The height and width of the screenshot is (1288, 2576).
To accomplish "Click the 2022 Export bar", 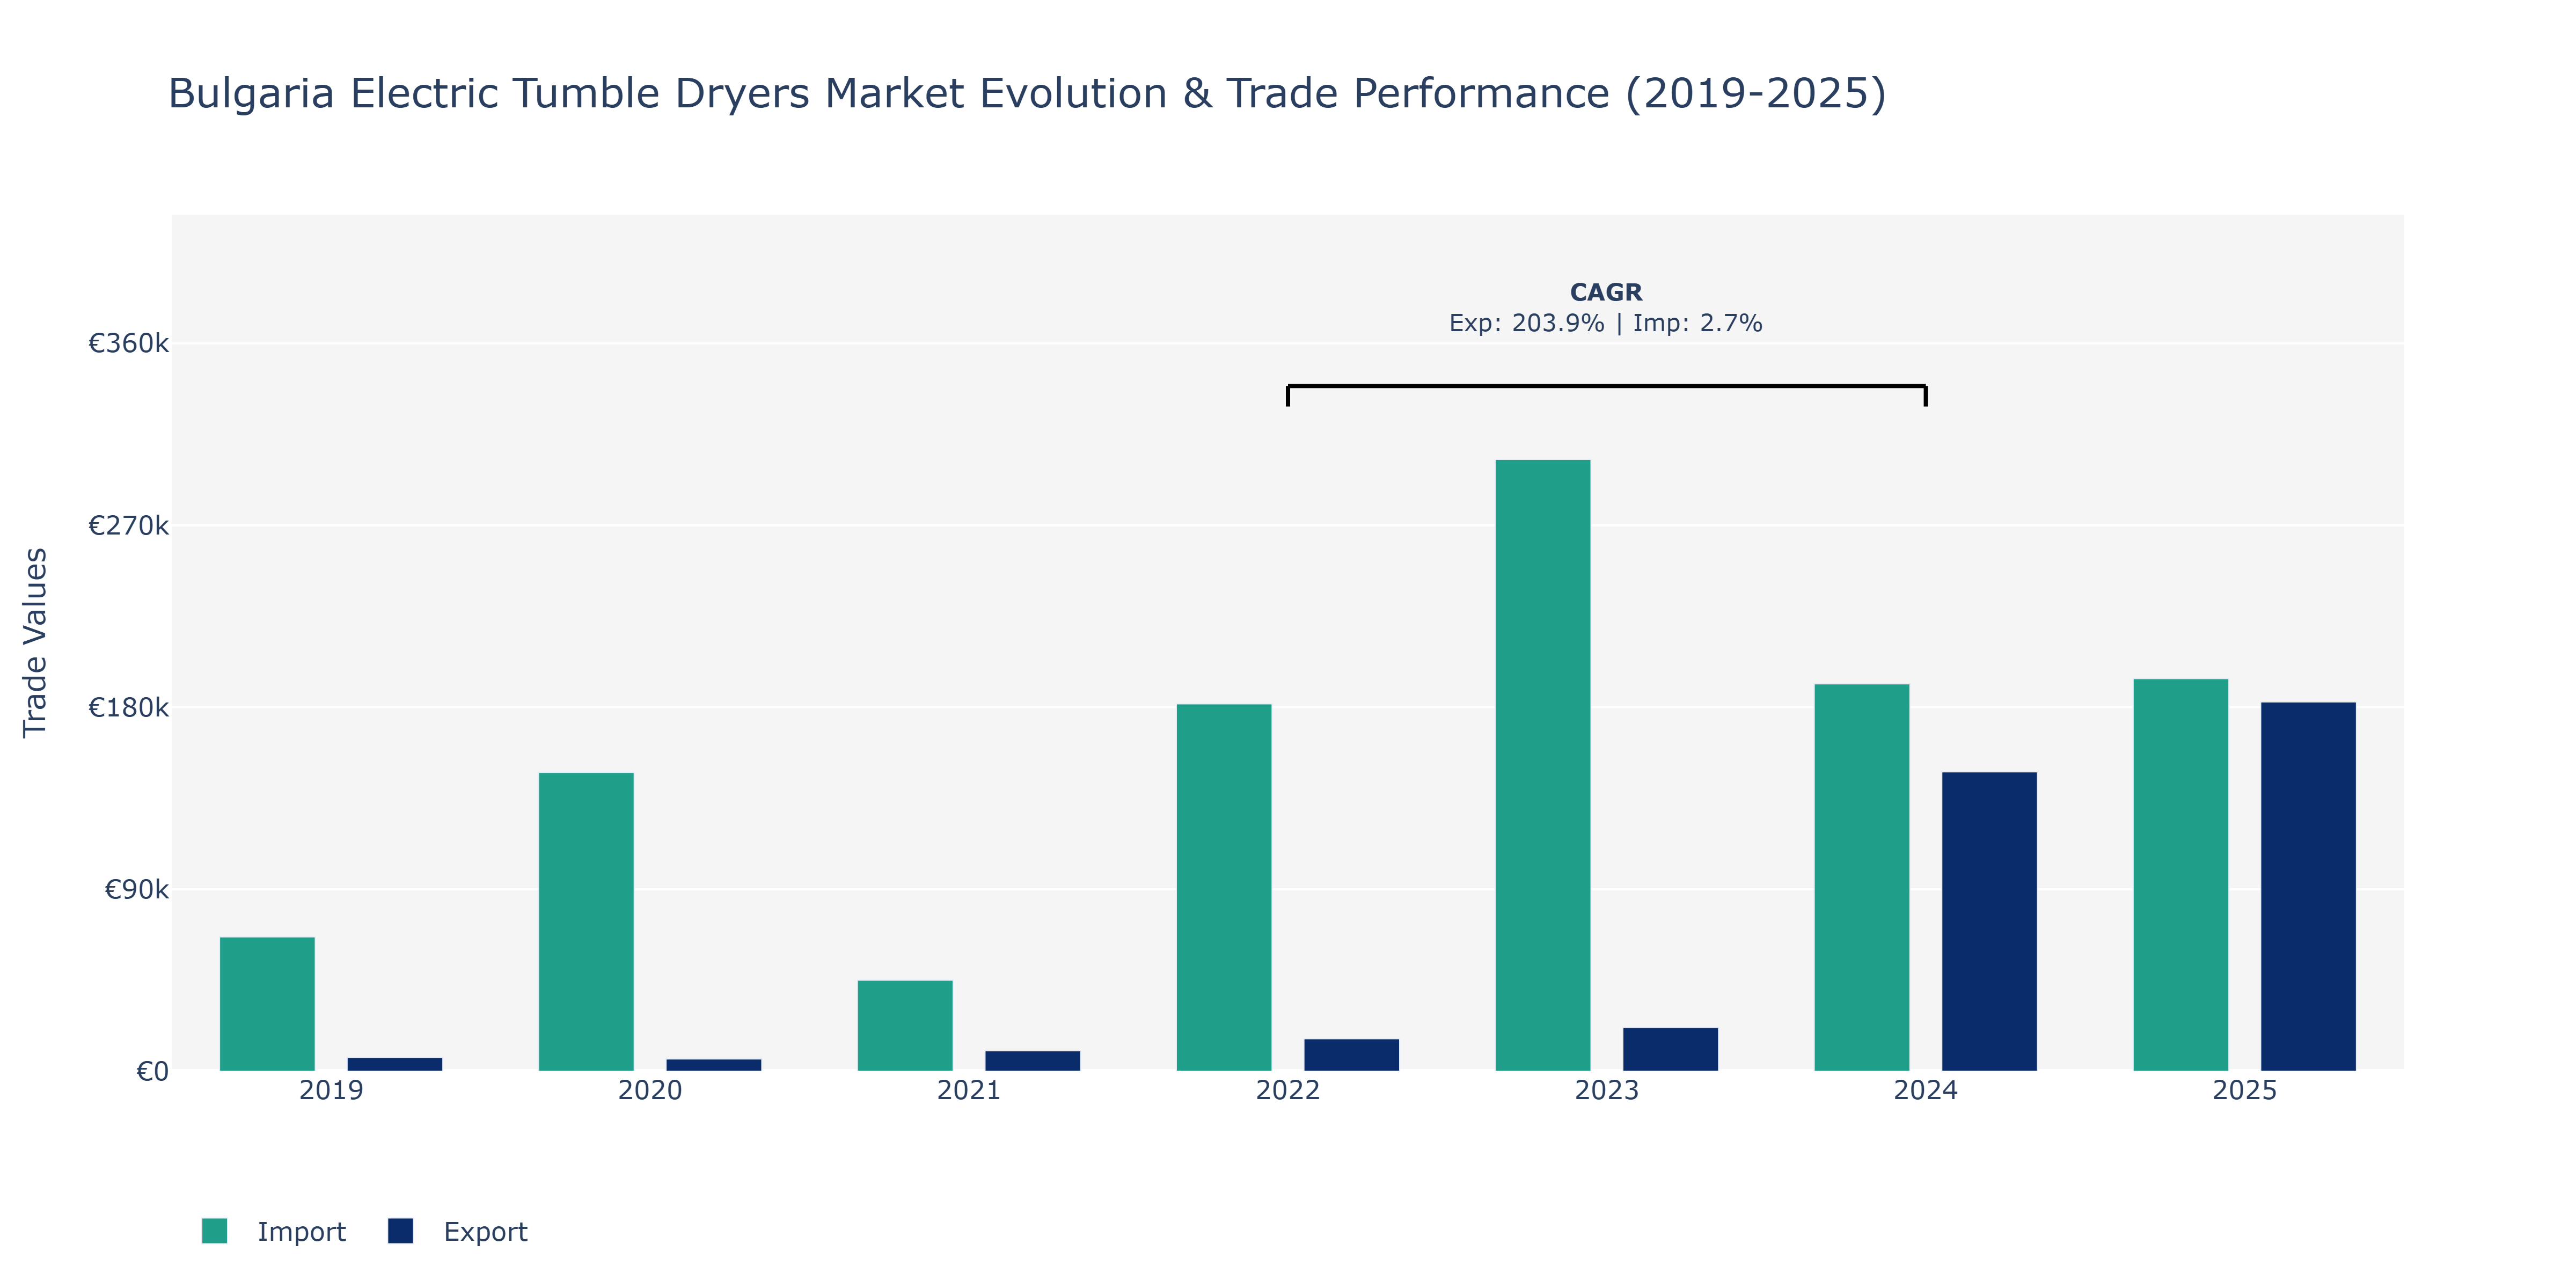I will (1352, 1055).
